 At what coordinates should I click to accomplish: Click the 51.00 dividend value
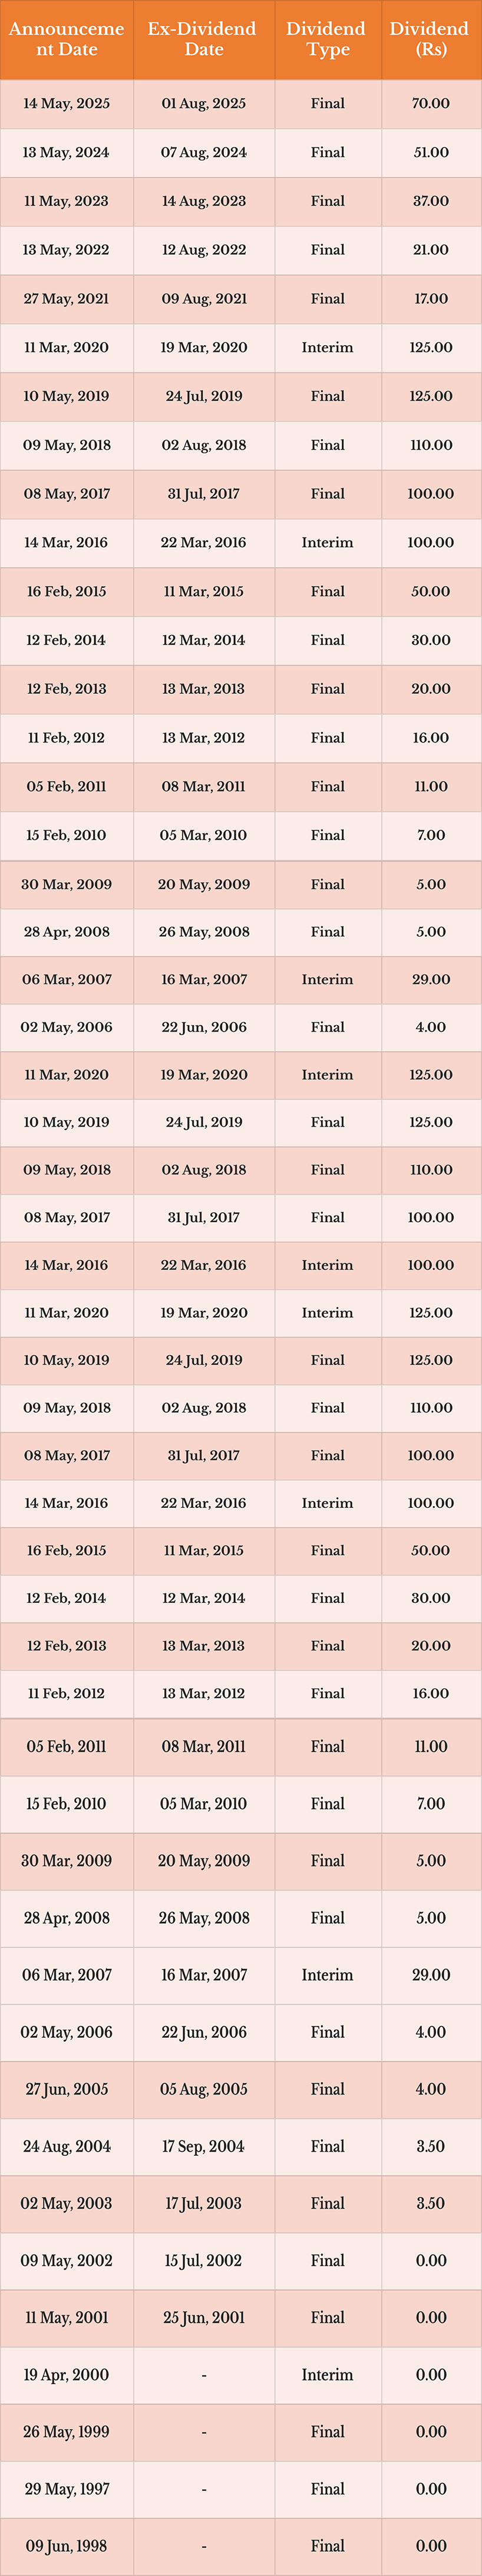(x=430, y=153)
